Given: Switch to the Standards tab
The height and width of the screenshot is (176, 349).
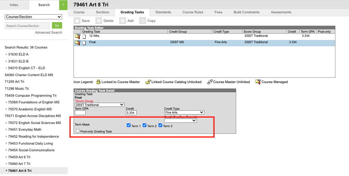Looking at the screenshot, I should click(x=163, y=12).
